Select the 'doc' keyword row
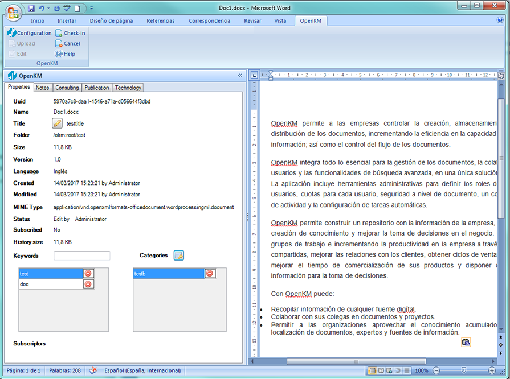Image resolution: width=510 pixels, height=379 pixels. coord(51,284)
